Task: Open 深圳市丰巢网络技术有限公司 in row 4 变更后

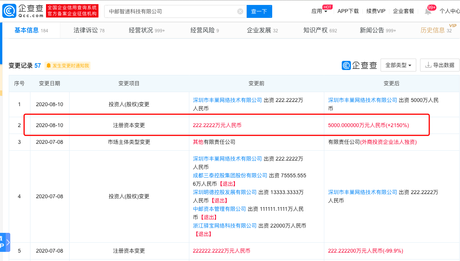Action: point(363,192)
